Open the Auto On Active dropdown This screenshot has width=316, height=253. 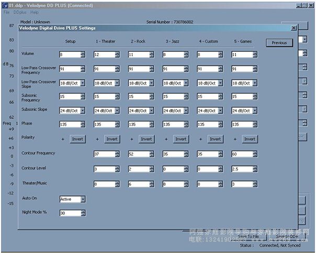83,199
